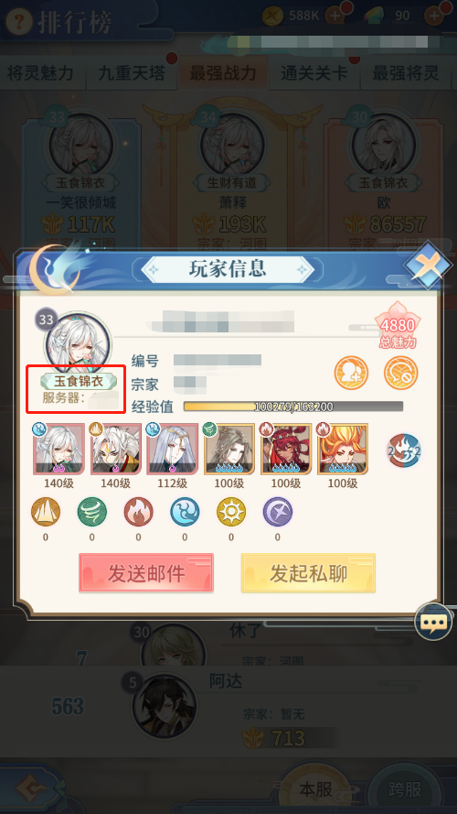This screenshot has height=814, width=457.
Task: Click the block player orange icon
Action: [400, 373]
